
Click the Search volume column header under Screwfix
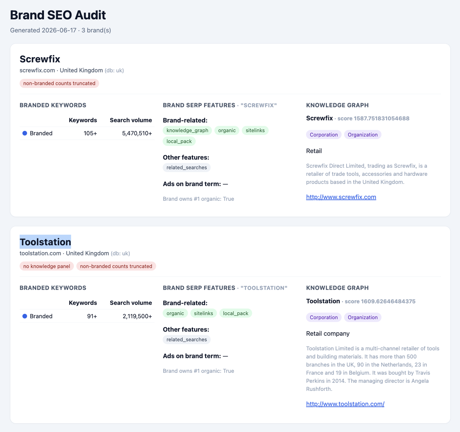pos(131,120)
